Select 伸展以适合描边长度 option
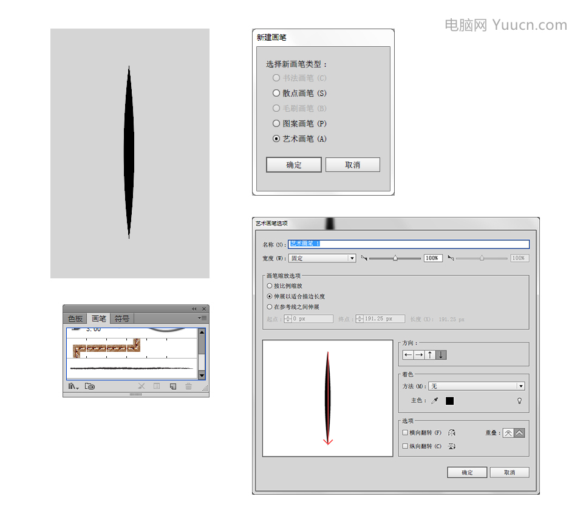 296,297
